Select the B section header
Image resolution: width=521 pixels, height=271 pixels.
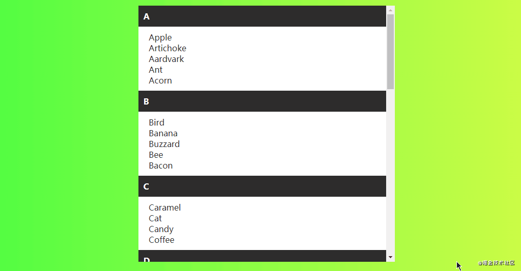tap(262, 101)
